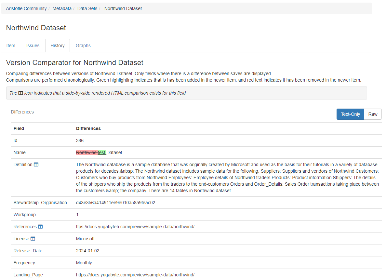Click the side-by-side icon in the info note

(x=20, y=93)
